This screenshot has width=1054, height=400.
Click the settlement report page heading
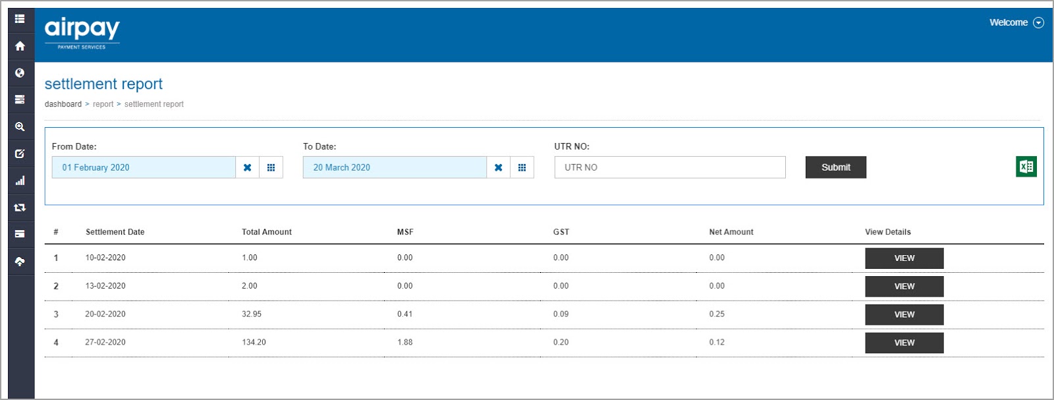[103, 84]
